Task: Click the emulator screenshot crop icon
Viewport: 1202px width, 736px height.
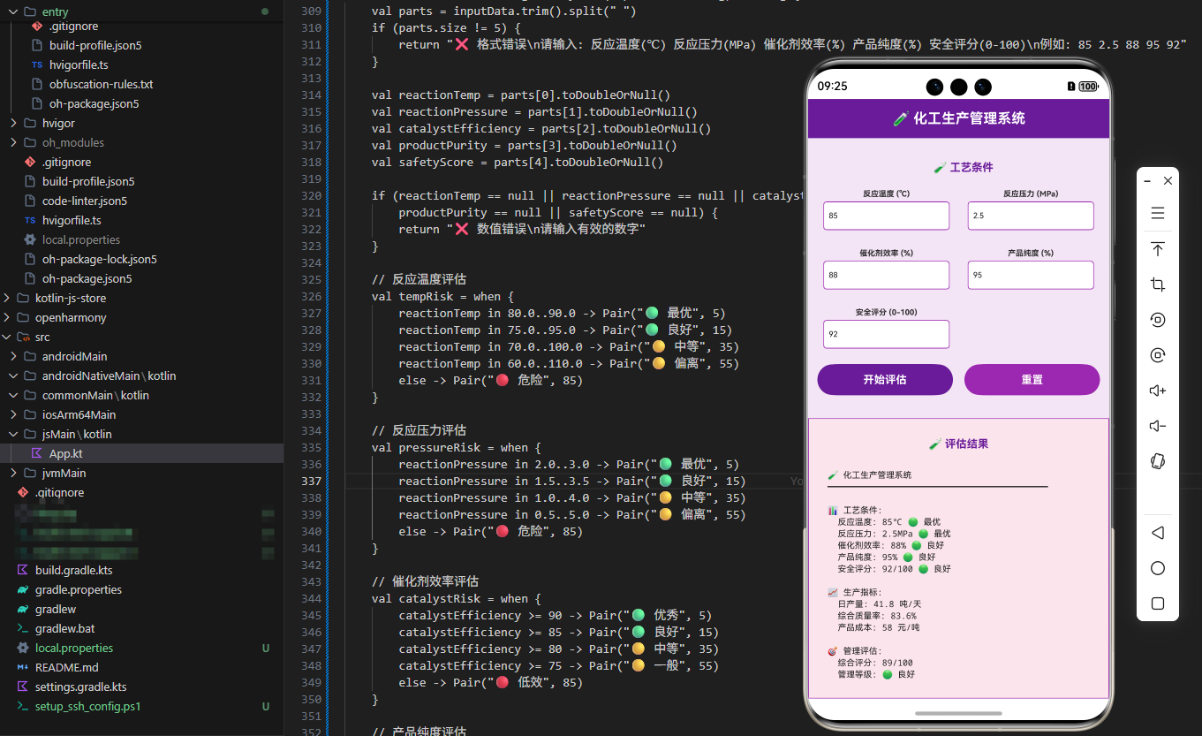Action: (x=1158, y=285)
